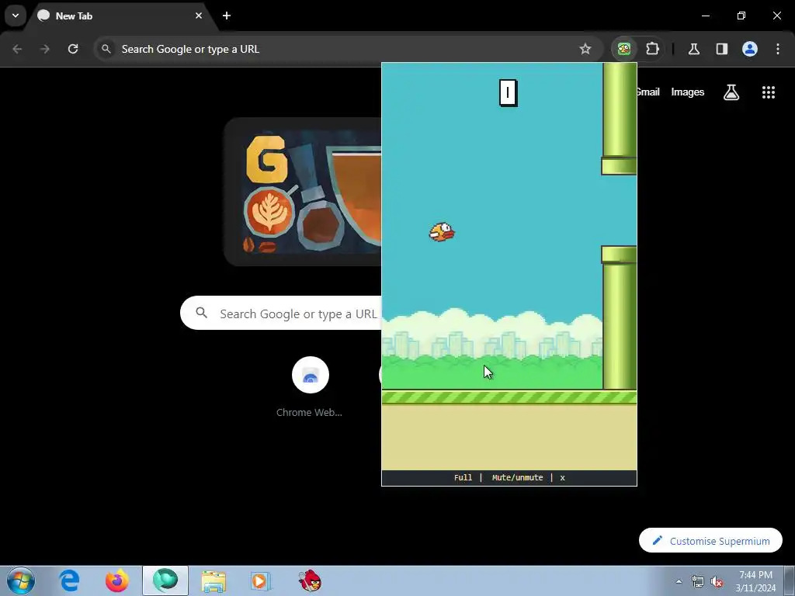Select the Supermium taskbar button

pos(165,580)
